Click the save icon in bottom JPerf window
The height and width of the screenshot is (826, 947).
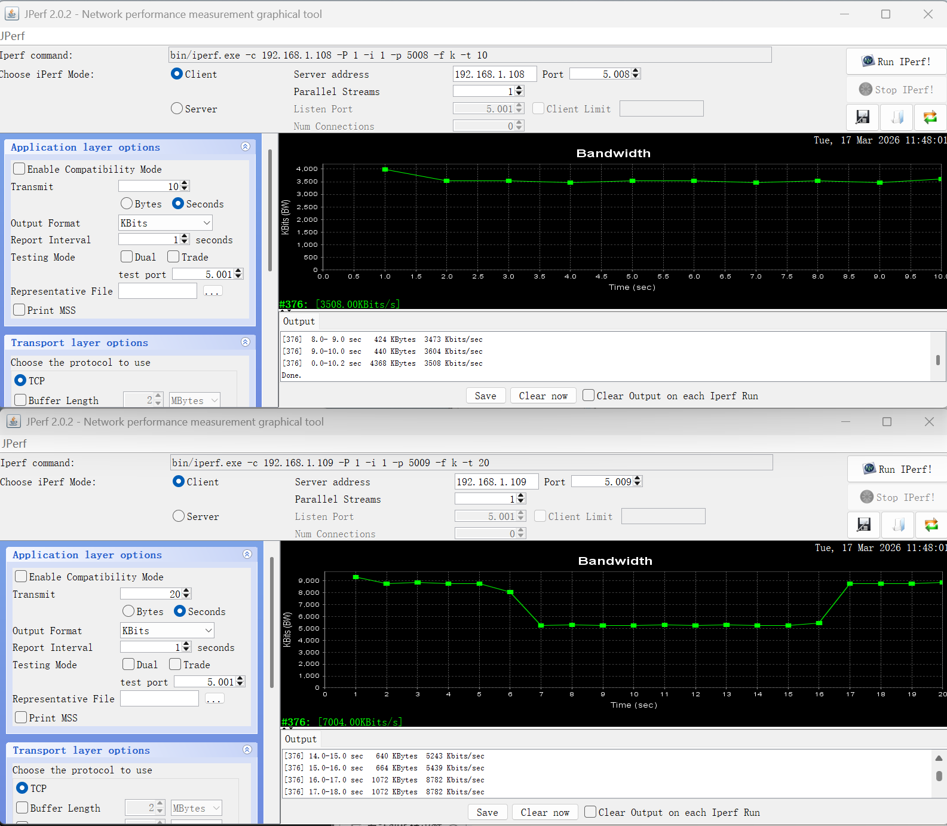tap(864, 525)
